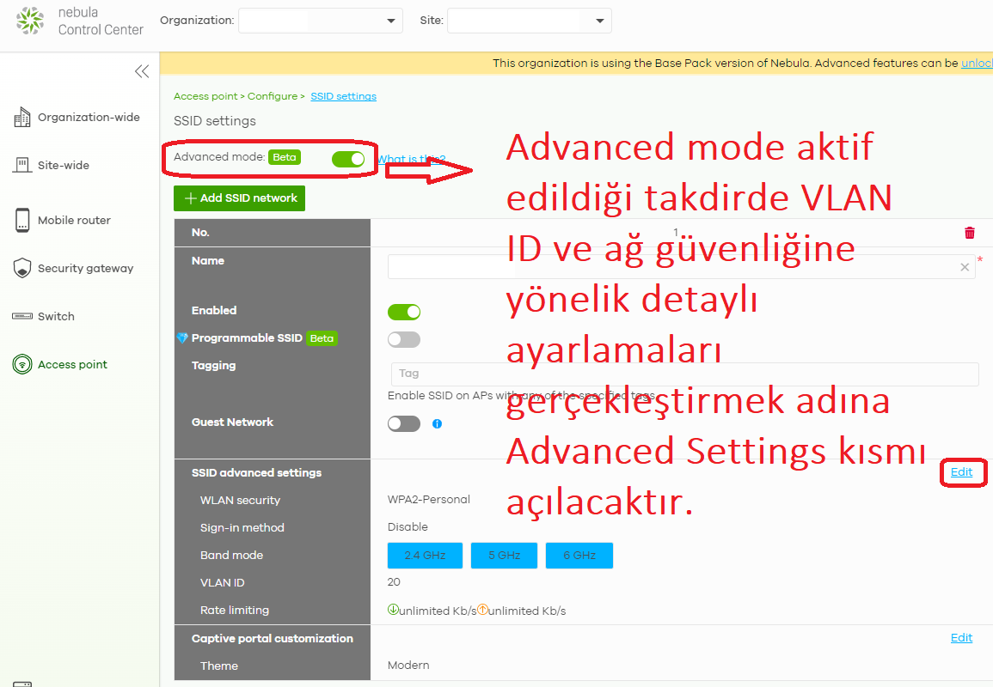Click the Access point wifi icon
The height and width of the screenshot is (687, 999).
click(22, 365)
